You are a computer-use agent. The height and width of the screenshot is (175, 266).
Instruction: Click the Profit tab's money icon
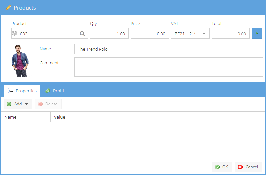pos(48,91)
